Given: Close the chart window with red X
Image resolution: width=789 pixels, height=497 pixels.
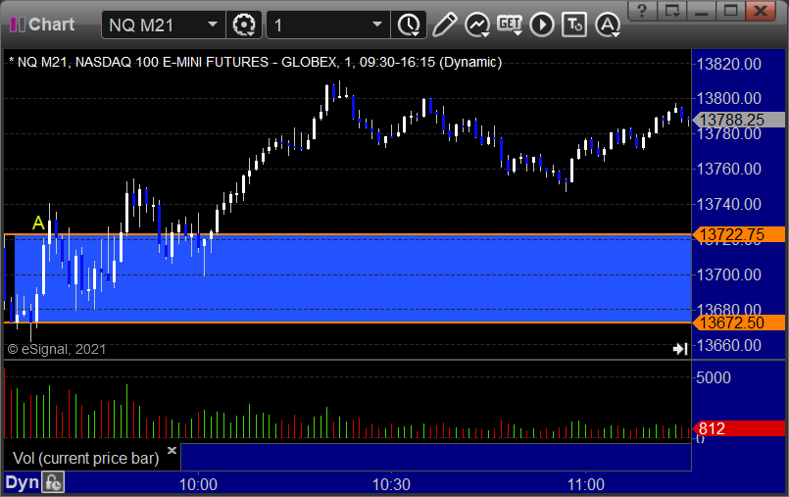Looking at the screenshot, I should click(761, 10).
